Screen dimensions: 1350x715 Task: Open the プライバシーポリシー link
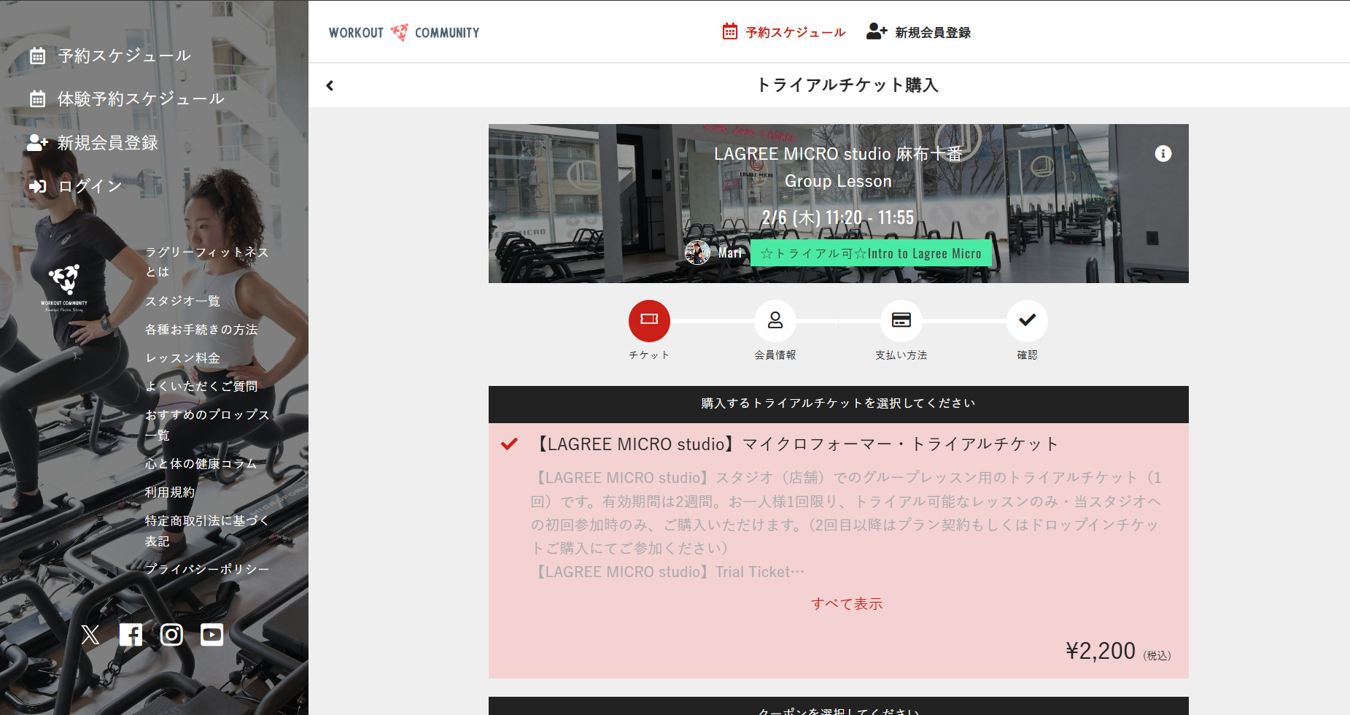click(207, 569)
